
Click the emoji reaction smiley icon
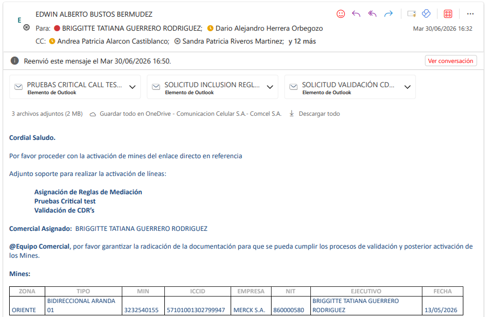click(x=341, y=14)
